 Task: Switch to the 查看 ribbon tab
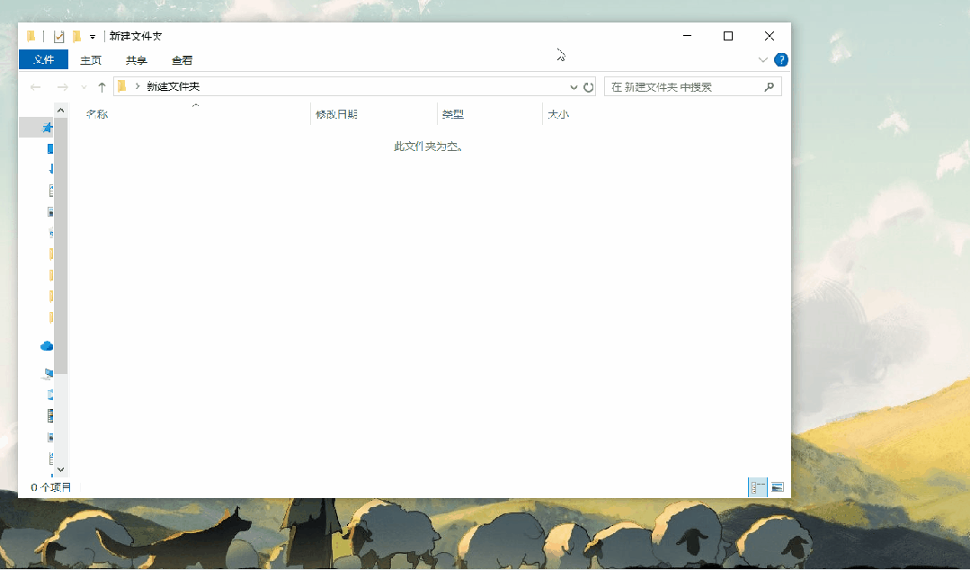tap(182, 59)
